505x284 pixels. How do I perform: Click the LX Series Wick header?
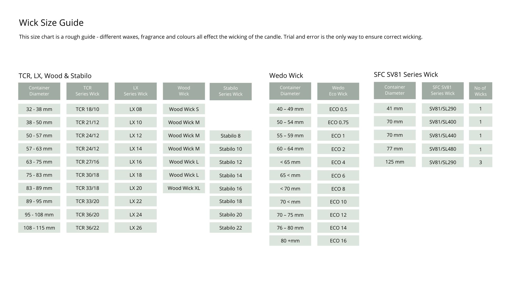coord(135,91)
